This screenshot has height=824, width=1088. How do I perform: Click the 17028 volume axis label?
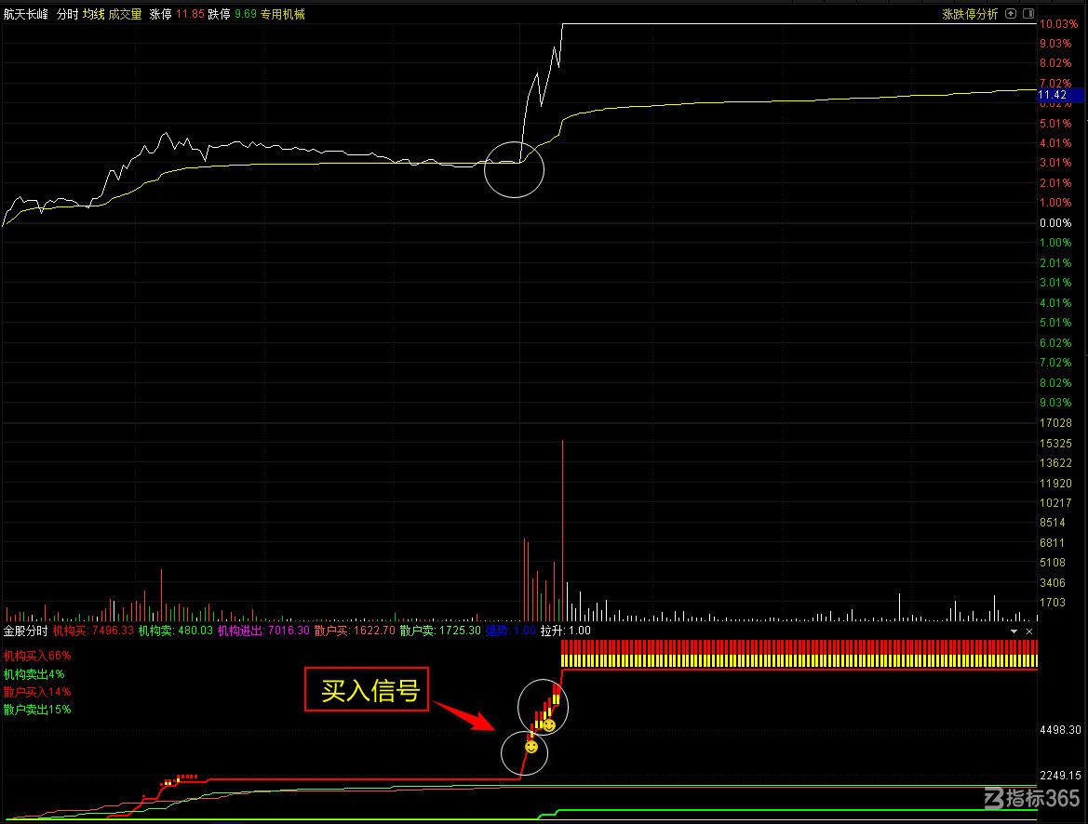click(x=1055, y=422)
